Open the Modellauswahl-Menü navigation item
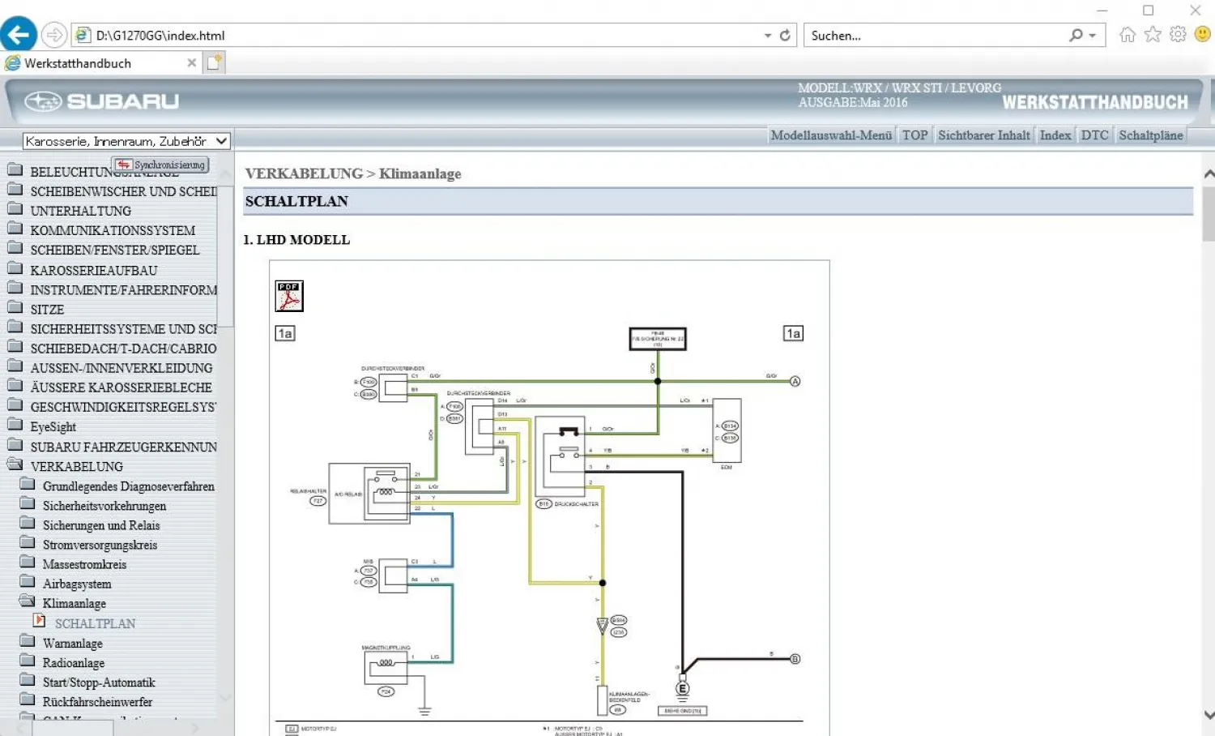 point(830,135)
